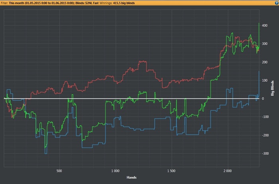
Task: Click the 500 label on the hands axis
Action: [59, 171]
